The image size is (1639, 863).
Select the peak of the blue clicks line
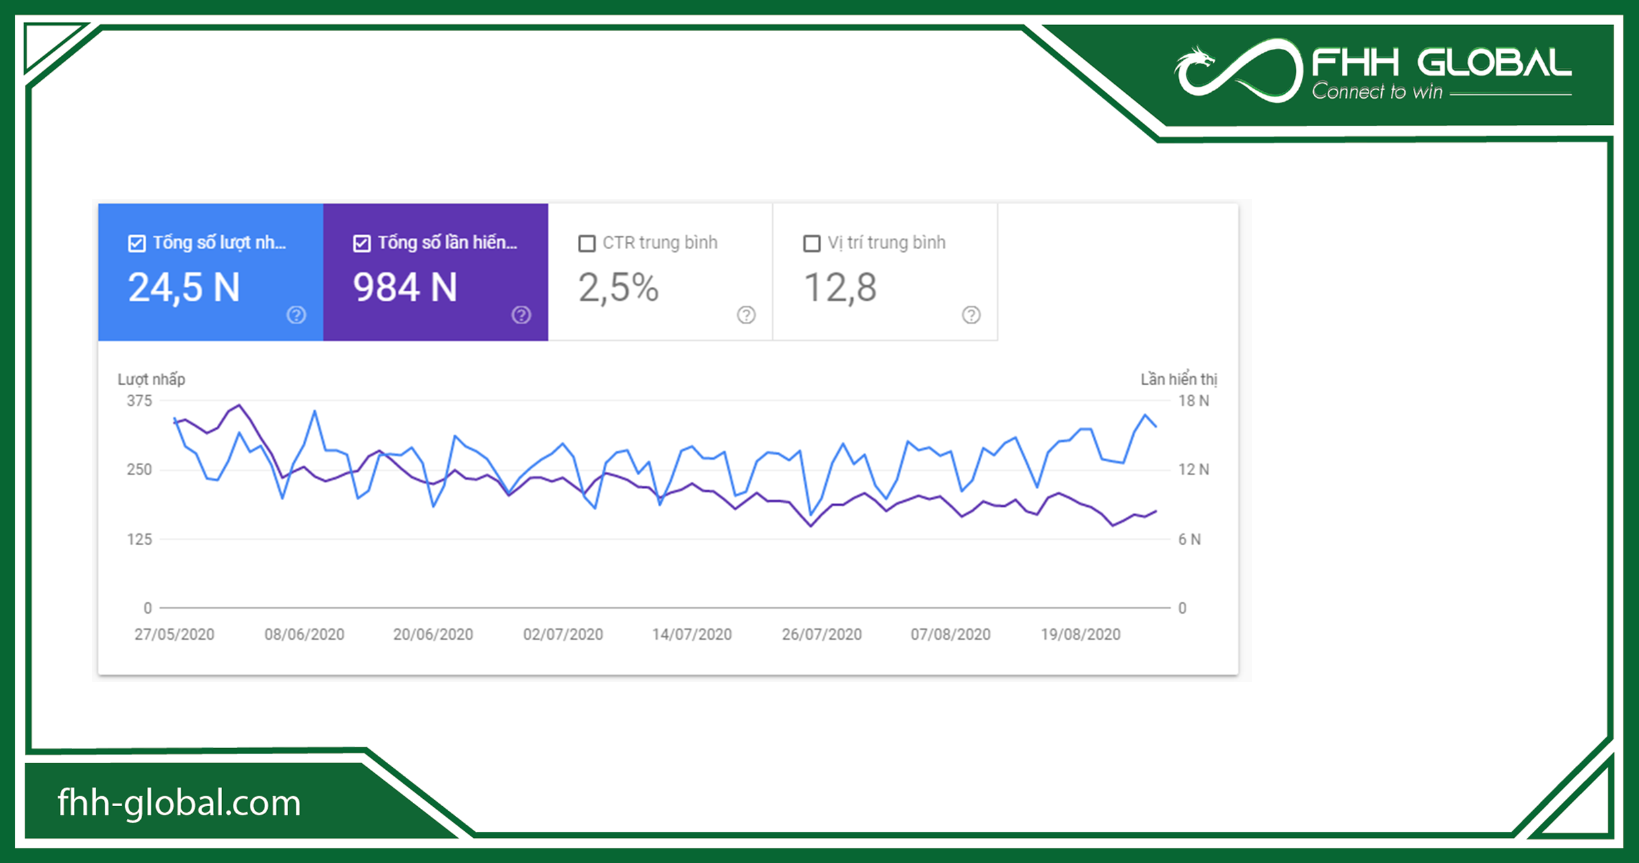pyautogui.click(x=316, y=411)
